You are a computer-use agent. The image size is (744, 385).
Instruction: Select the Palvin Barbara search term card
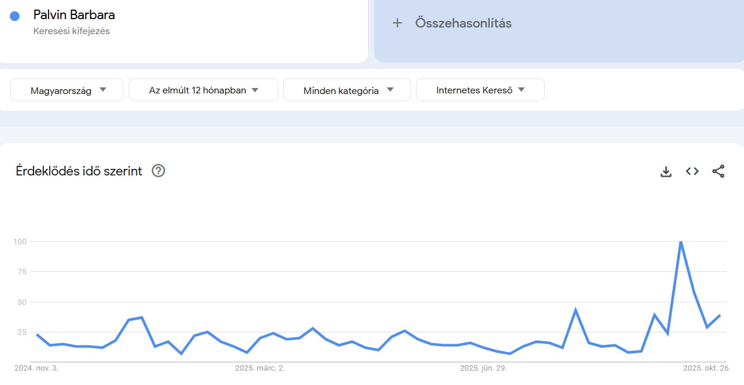pos(74,14)
